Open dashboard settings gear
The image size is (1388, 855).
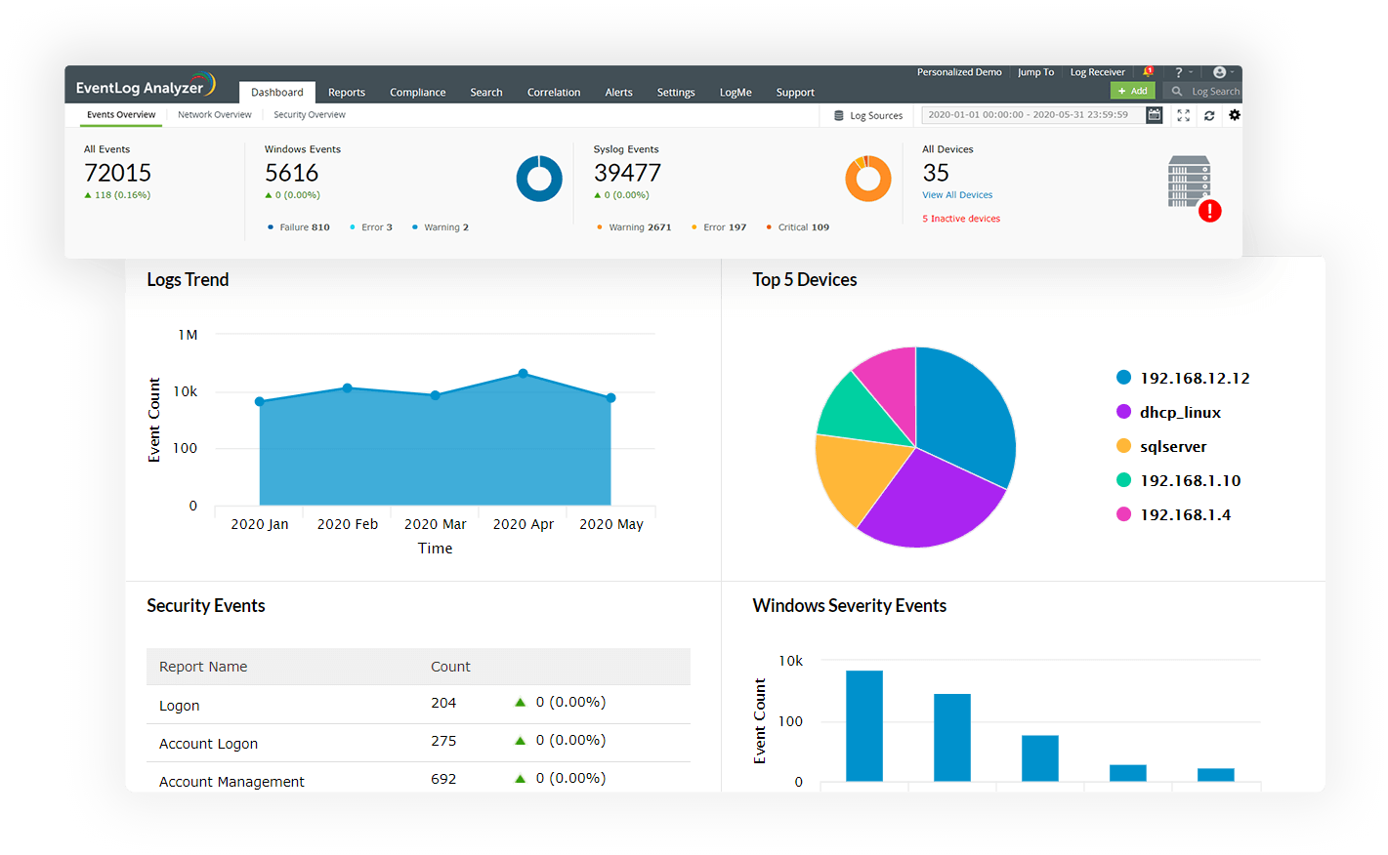[1235, 115]
